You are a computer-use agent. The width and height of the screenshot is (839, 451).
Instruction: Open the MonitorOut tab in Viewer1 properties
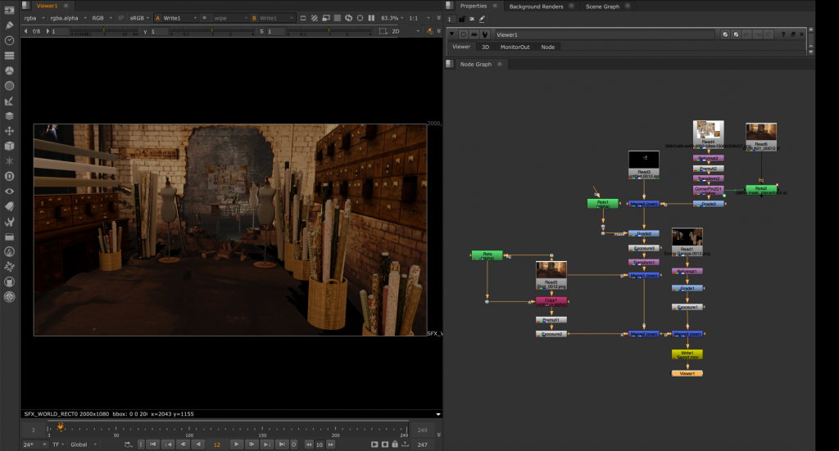point(515,47)
